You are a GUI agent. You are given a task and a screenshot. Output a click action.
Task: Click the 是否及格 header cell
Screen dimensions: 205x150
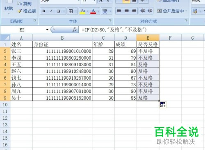(148, 45)
